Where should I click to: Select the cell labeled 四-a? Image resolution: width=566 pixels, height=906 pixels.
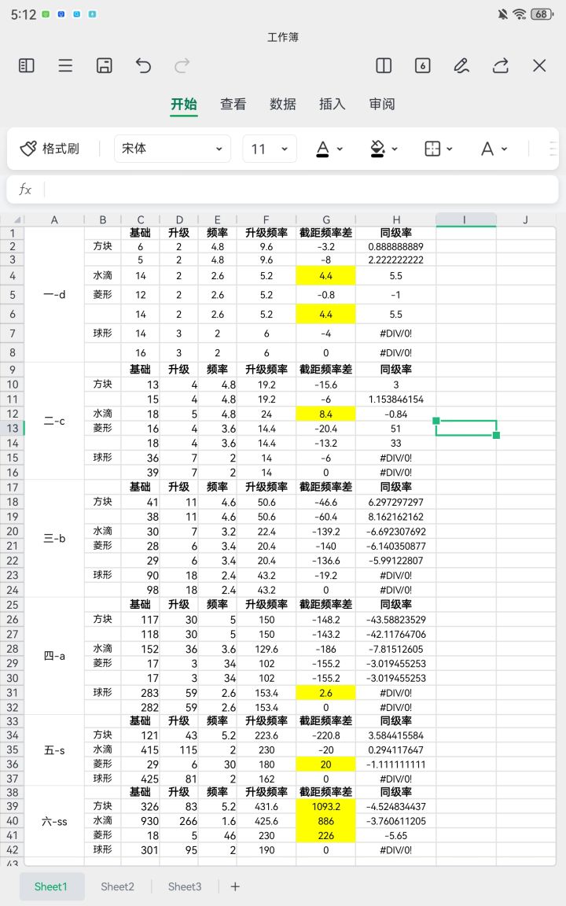pos(54,656)
